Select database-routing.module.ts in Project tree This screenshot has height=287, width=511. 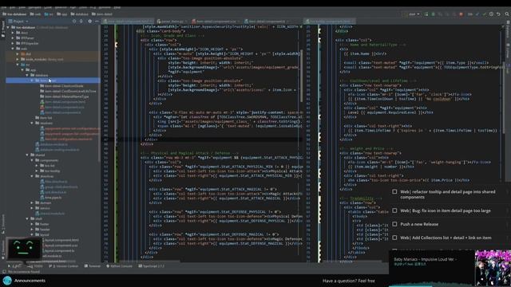(57, 150)
